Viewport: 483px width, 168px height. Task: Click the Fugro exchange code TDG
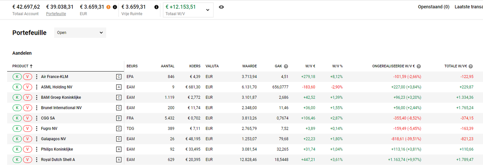131,128
